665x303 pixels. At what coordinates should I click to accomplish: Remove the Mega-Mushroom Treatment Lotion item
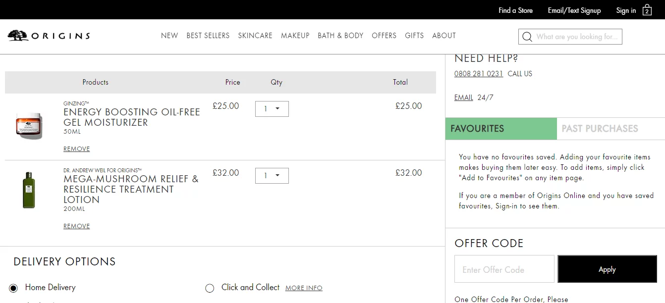[77, 226]
